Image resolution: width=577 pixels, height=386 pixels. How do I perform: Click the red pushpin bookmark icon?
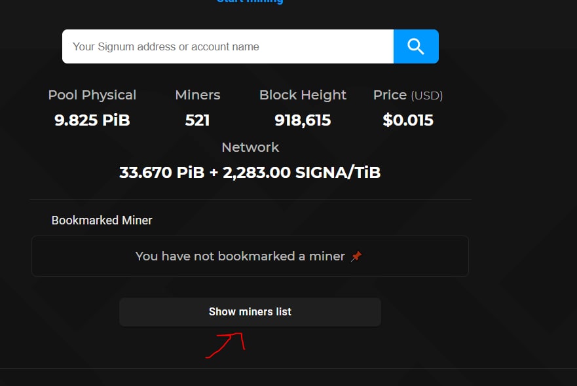click(x=356, y=256)
